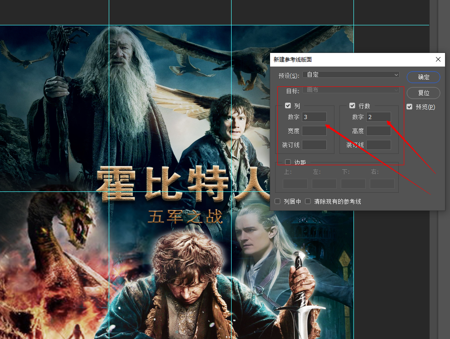
Task: Check 清除现有的参考线 to clear existing guides
Action: (x=308, y=201)
